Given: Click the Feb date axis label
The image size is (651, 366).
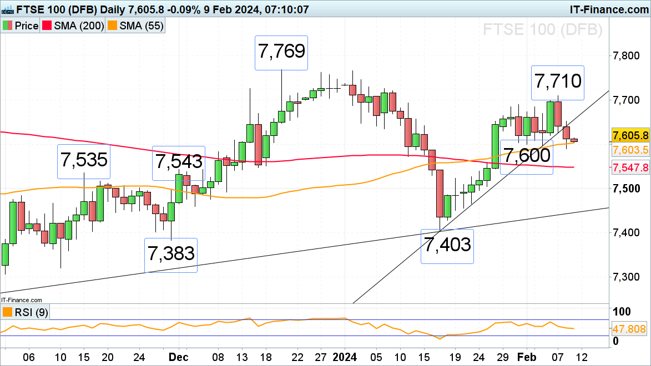Looking at the screenshot, I should tap(527, 357).
